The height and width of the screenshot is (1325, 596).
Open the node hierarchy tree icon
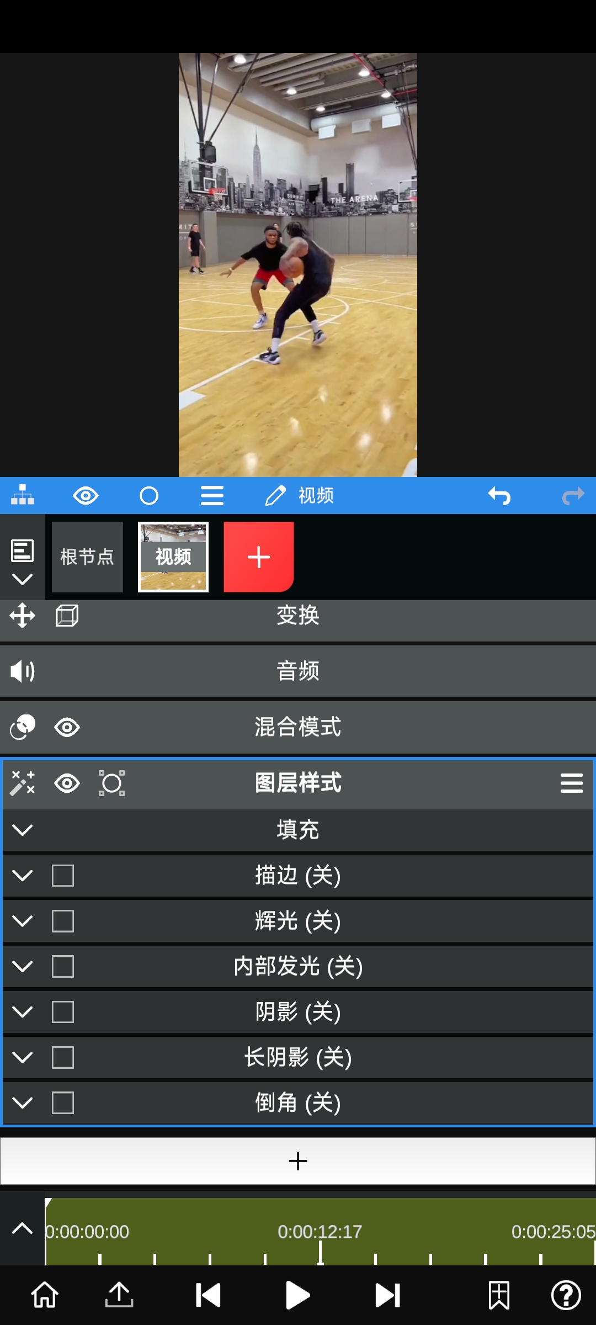[x=23, y=495]
